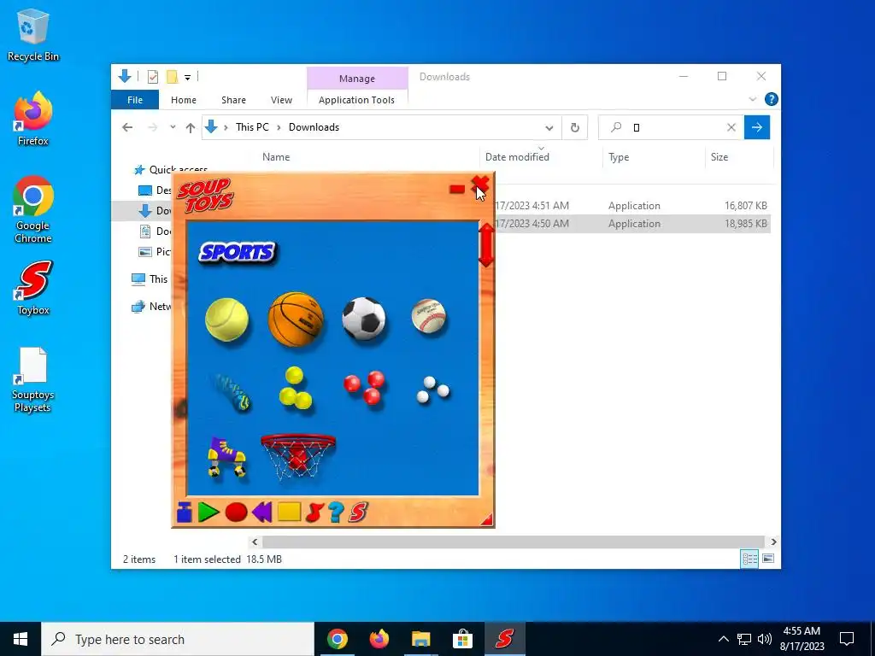The height and width of the screenshot is (656, 875).
Task: Sort by the Name column header
Action: [x=276, y=157]
